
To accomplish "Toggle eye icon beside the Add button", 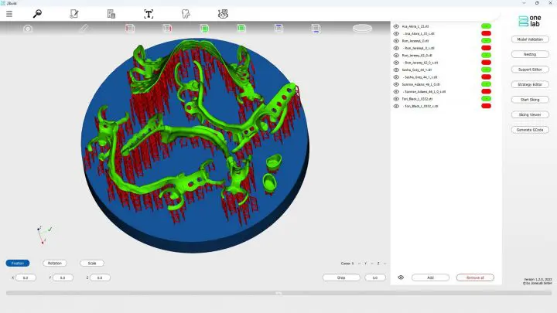I will [401, 277].
